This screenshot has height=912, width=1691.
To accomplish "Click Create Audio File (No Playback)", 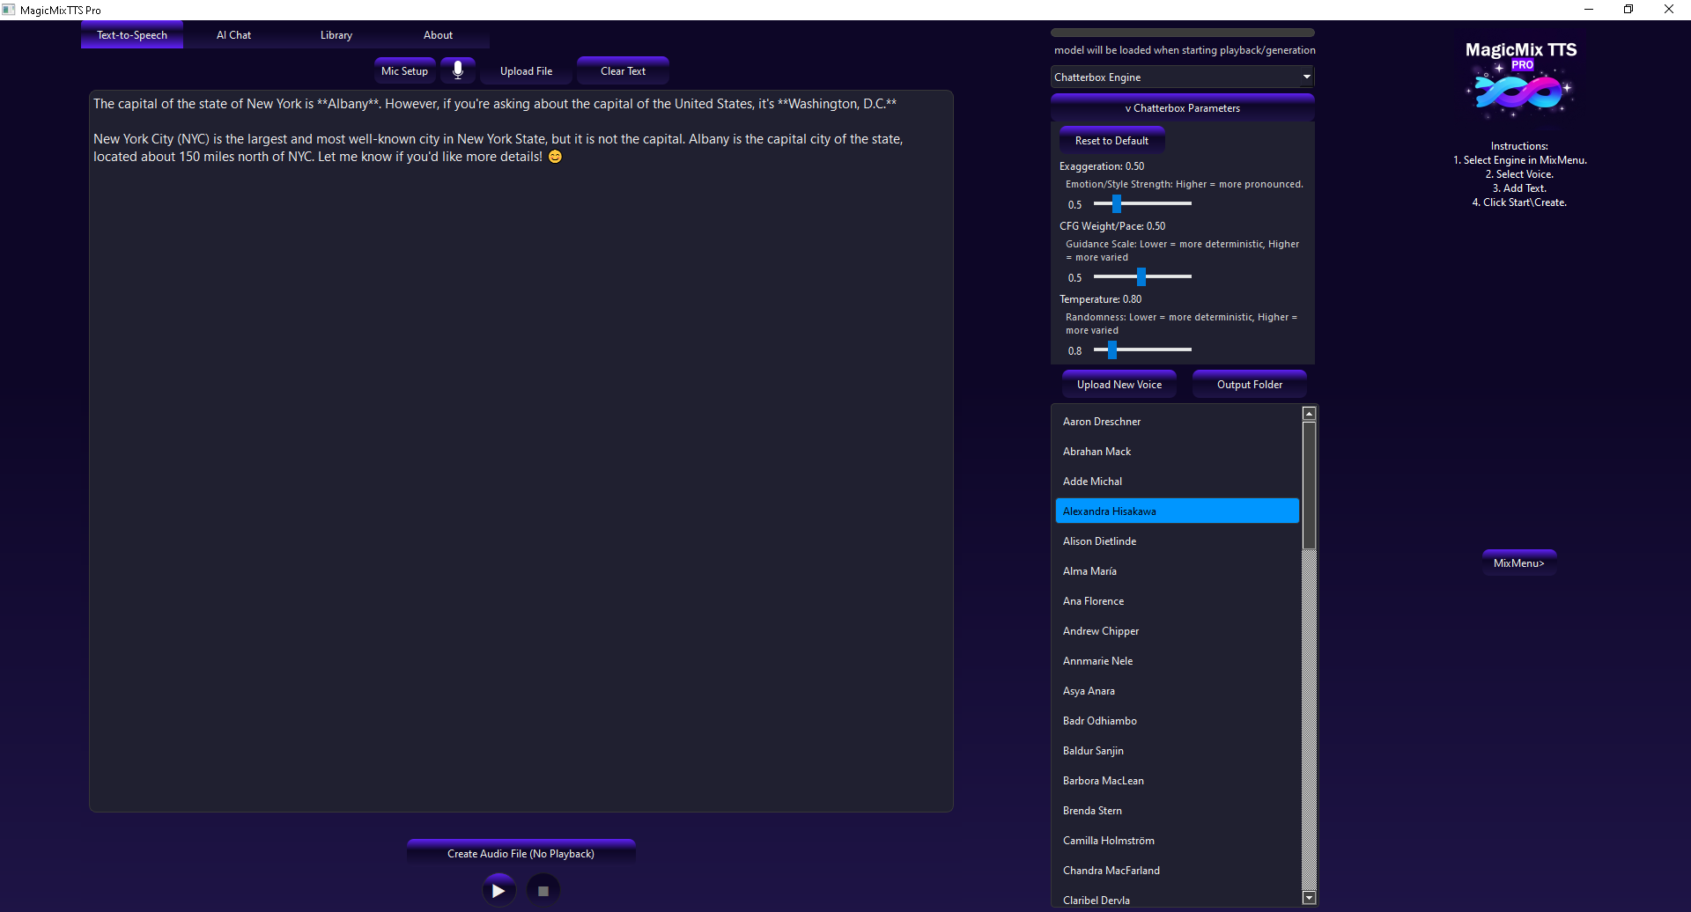I will click(x=521, y=853).
